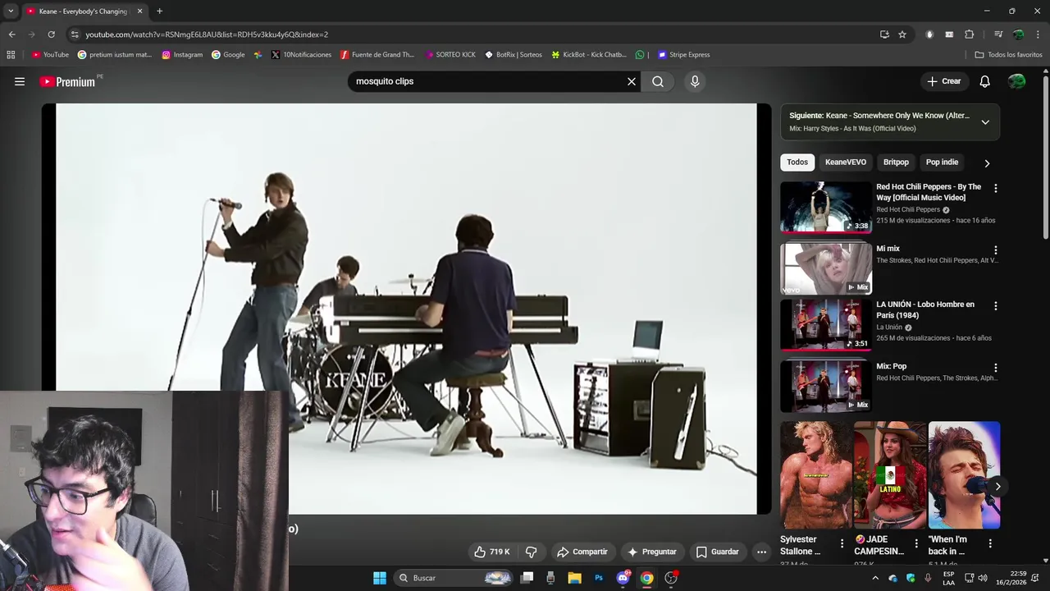
Task: Open the JADE CAMPESIN short with LATINO label
Action: pyautogui.click(x=890, y=474)
